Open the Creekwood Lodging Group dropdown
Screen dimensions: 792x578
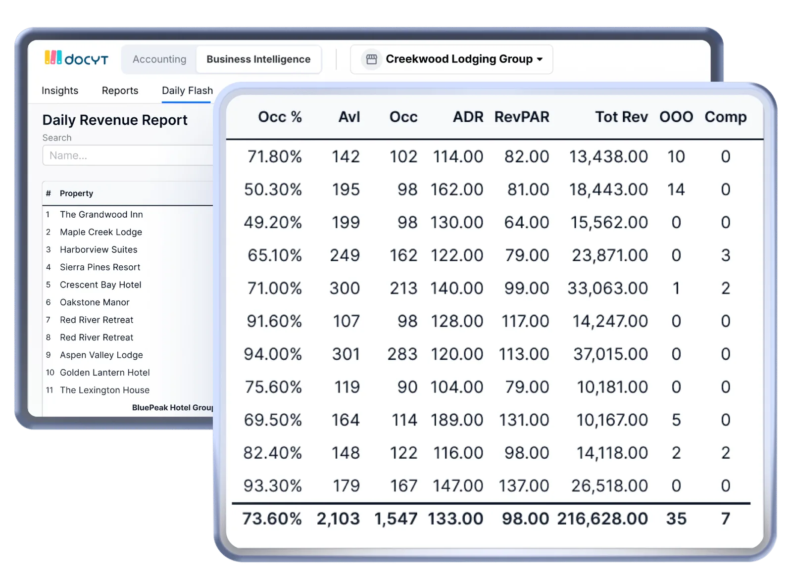451,59
